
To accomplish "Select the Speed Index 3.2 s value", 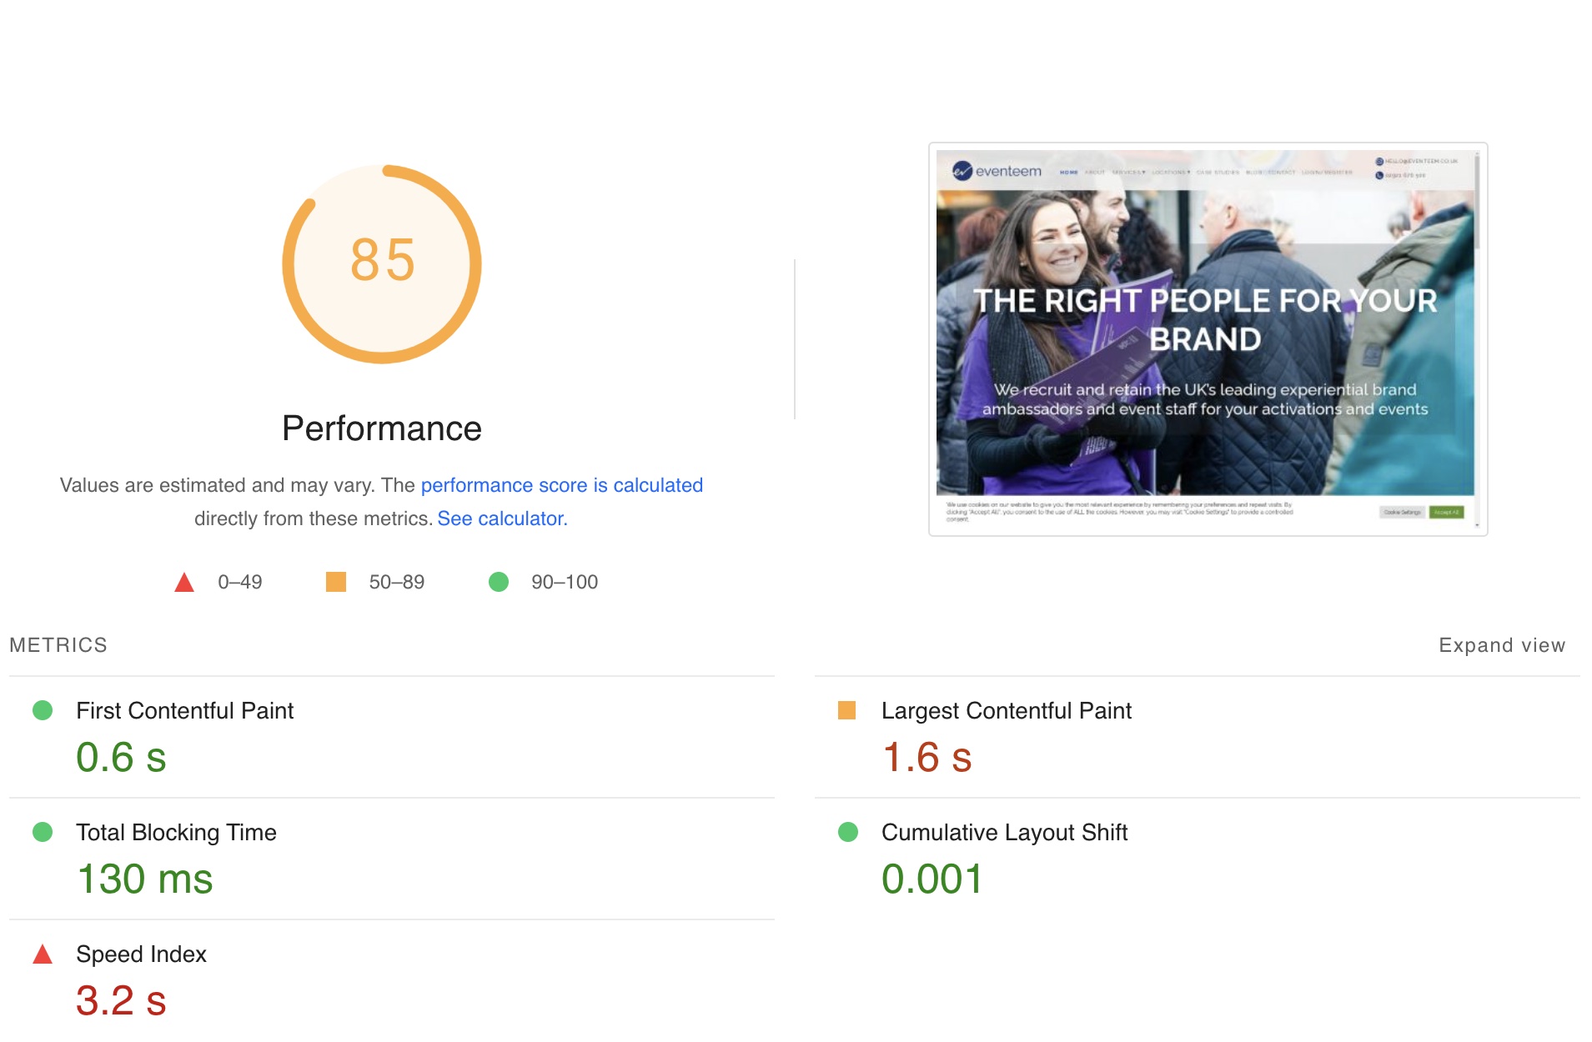I will pos(121,1000).
